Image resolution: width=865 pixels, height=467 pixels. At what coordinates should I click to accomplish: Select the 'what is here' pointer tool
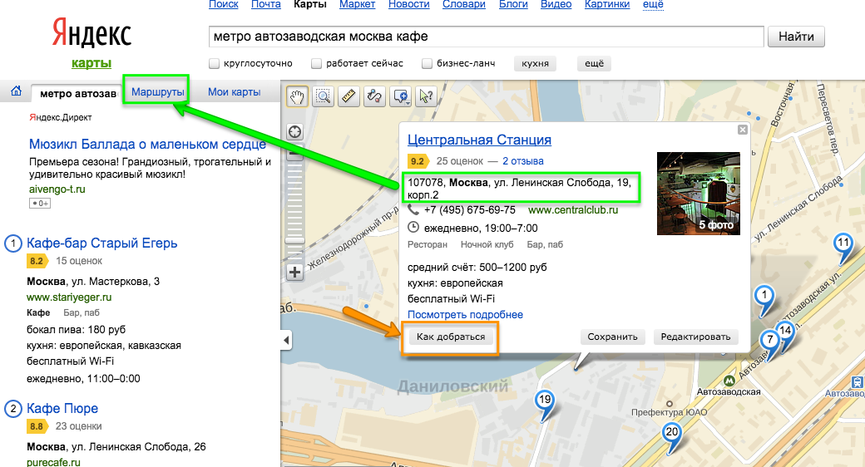tap(426, 97)
